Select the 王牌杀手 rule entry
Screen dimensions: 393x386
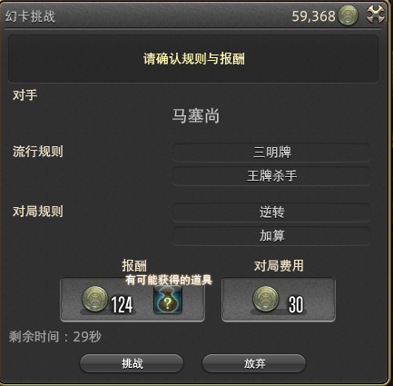tap(271, 176)
